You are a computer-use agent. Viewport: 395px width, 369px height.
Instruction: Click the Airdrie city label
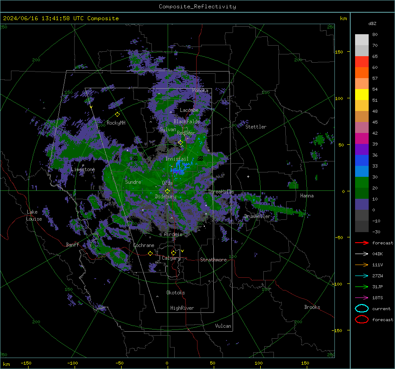click(173, 234)
